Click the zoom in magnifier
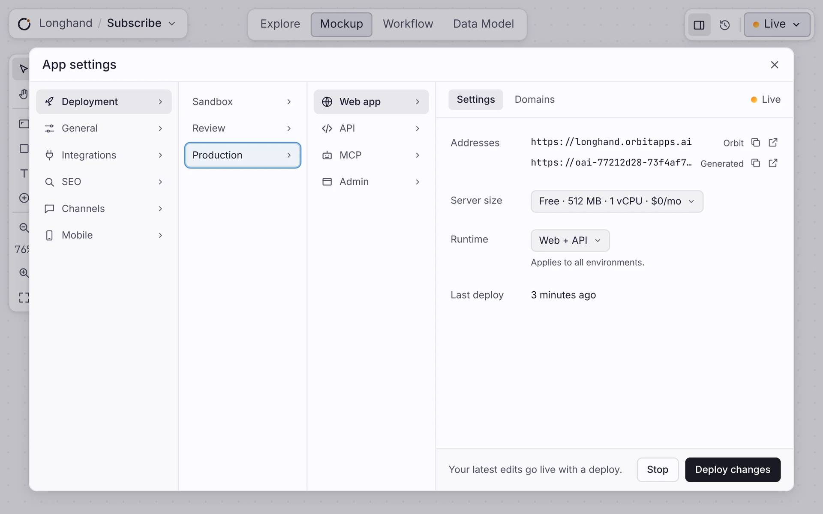This screenshot has width=823, height=514. tap(24, 273)
